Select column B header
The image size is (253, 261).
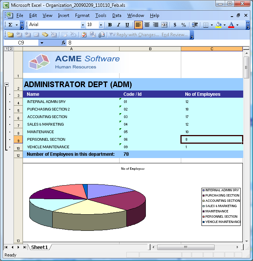(x=150, y=49)
